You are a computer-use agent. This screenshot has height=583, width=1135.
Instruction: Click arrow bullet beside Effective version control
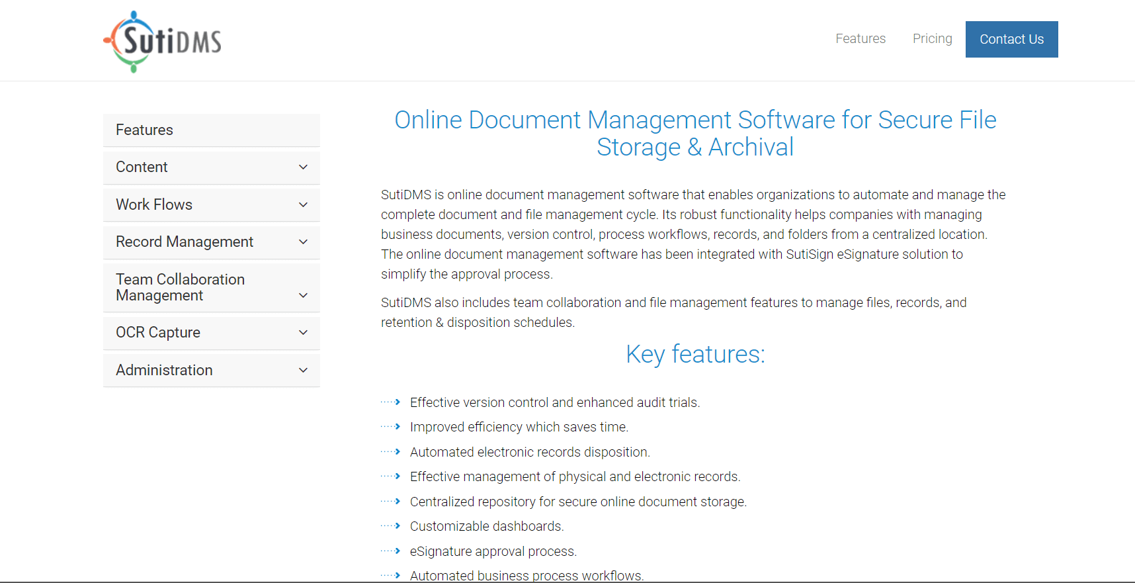tap(391, 402)
